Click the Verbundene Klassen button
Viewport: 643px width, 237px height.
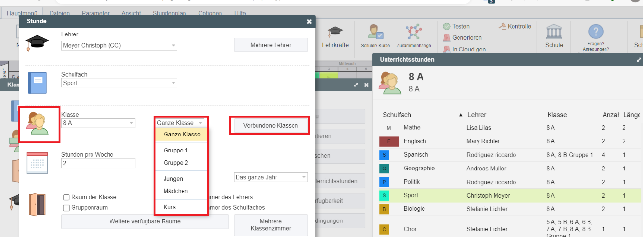270,125
